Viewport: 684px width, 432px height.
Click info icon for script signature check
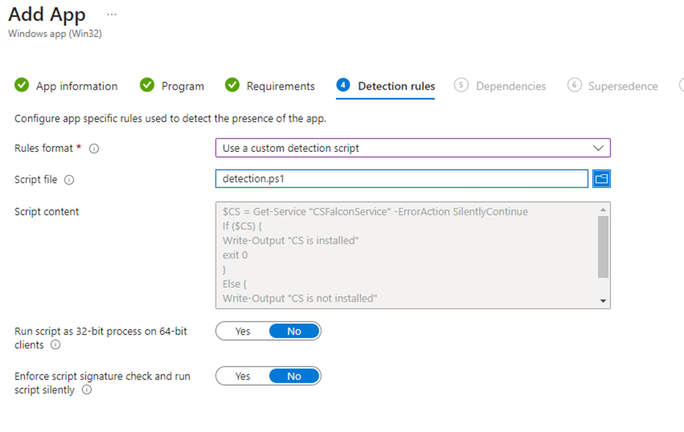pyautogui.click(x=86, y=390)
